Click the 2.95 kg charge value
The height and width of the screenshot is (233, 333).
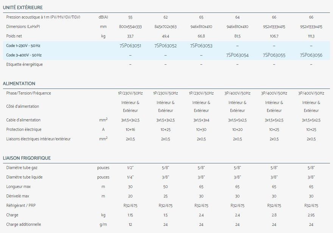(311, 215)
